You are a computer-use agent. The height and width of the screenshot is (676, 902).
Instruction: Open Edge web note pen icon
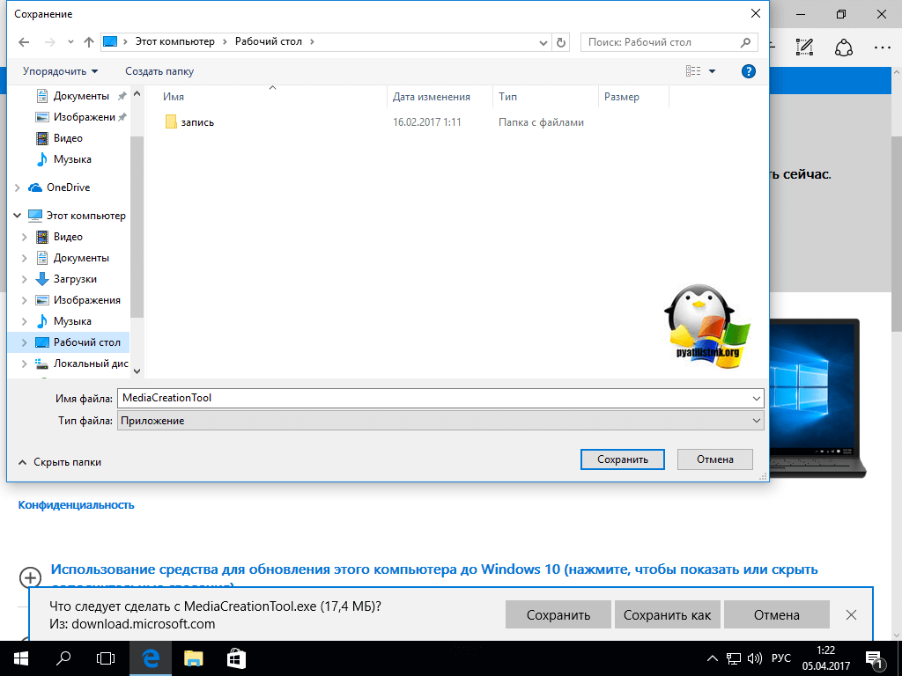pos(804,48)
